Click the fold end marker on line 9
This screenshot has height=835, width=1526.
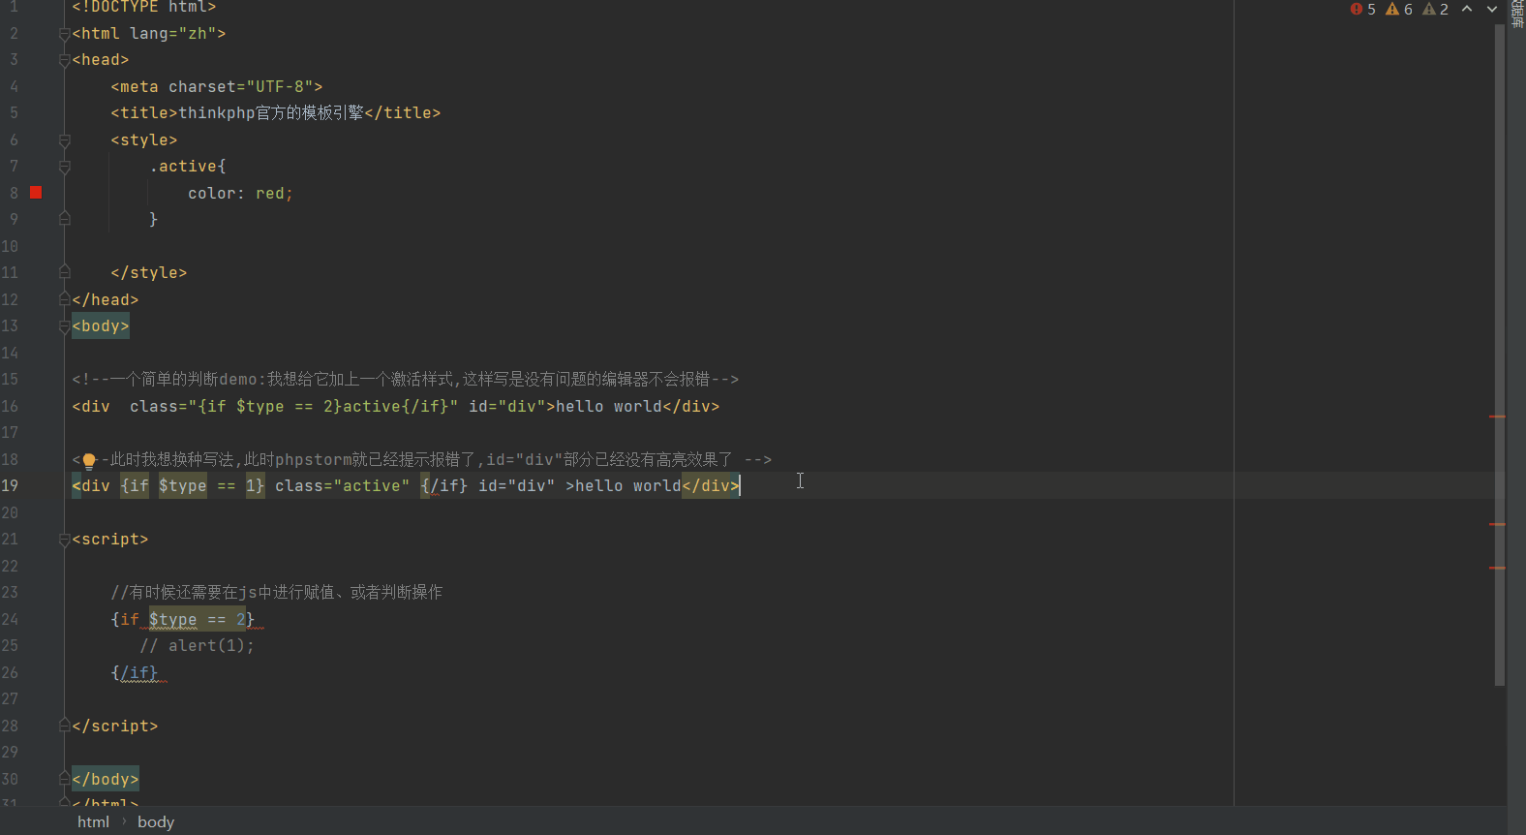[x=64, y=220]
